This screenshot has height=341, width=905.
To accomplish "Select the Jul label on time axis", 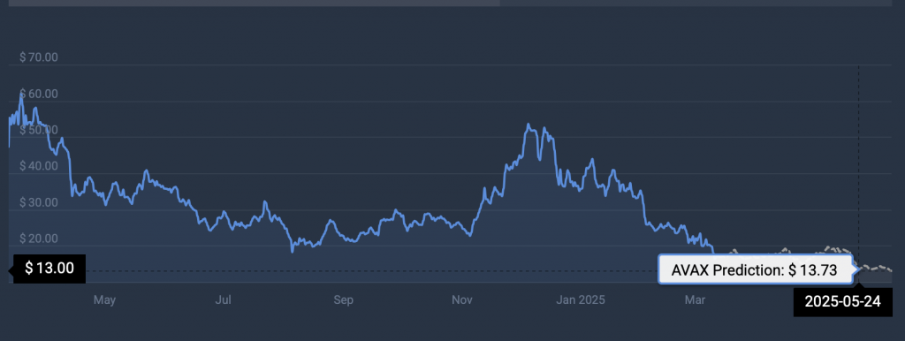I will (x=224, y=300).
